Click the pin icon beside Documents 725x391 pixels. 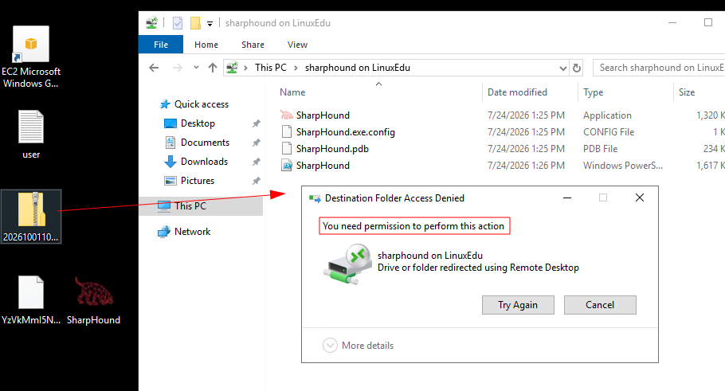pos(257,143)
